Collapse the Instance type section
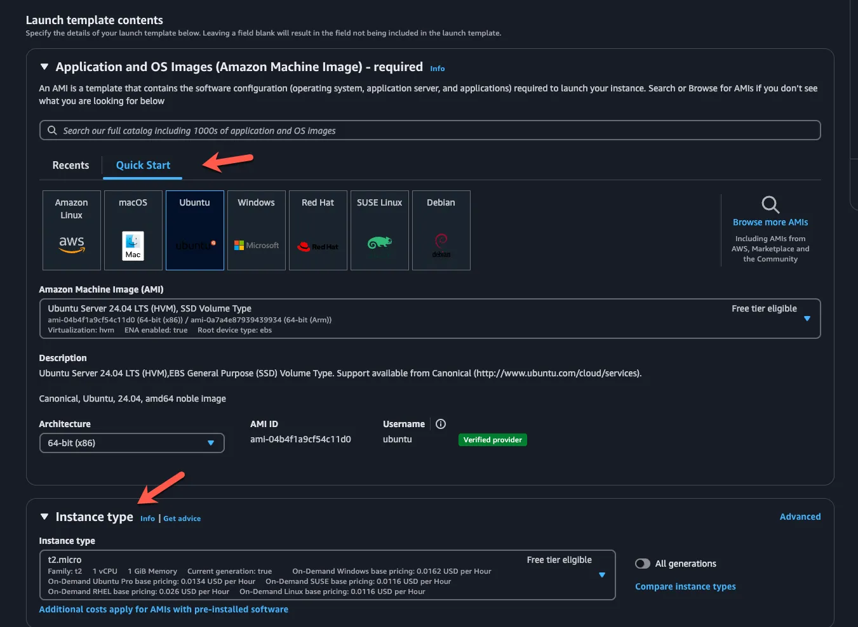The height and width of the screenshot is (627, 858). click(44, 517)
